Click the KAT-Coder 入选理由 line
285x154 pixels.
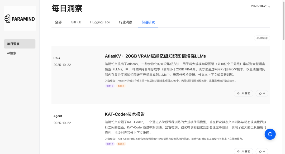175,139
